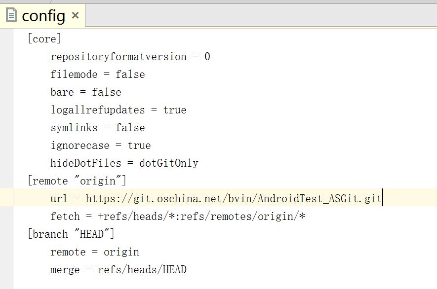
Task: Click the fetch refspec line
Action: coord(178,217)
